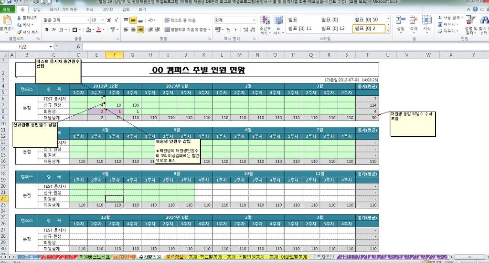The height and width of the screenshot is (263, 489).
Task: Open the 통계-학교별통계 sheet tab
Action: (x=205, y=257)
